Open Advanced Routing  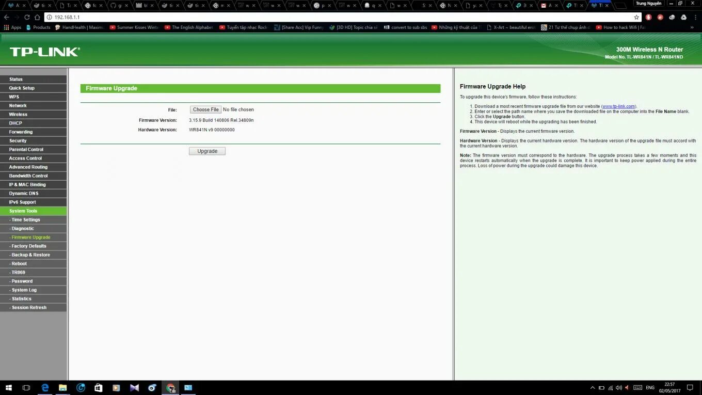34,167
